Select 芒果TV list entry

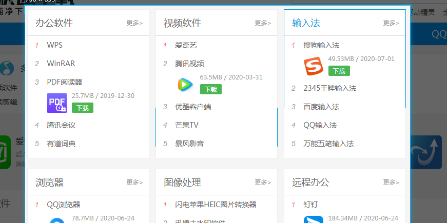(x=187, y=125)
